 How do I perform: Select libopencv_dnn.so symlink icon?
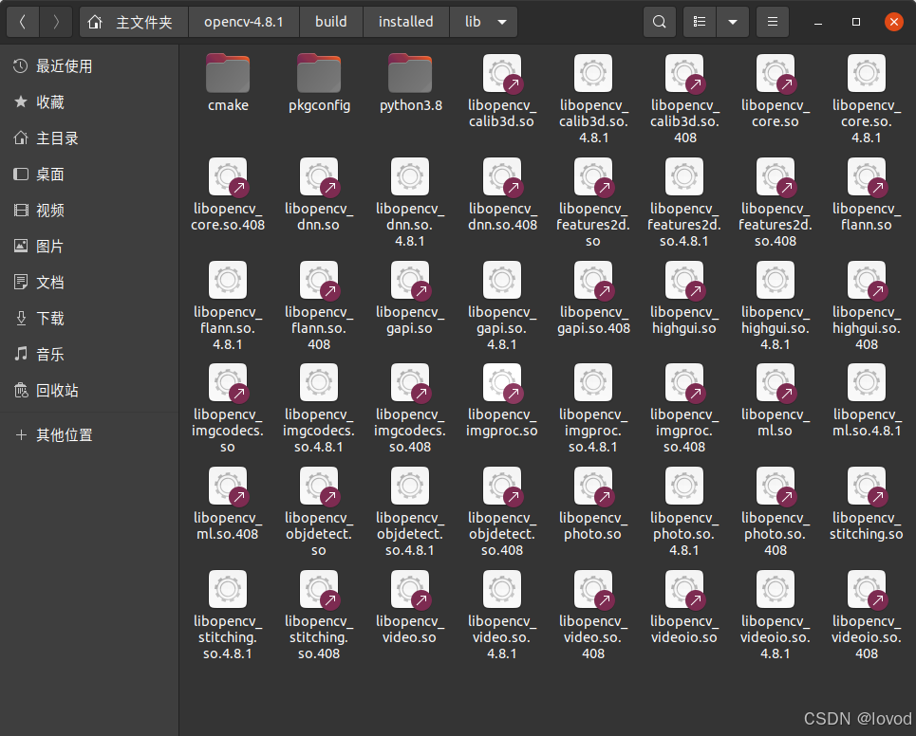coord(319,176)
